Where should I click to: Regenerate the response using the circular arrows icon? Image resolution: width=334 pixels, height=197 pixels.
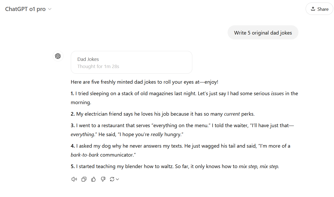tap(112, 179)
